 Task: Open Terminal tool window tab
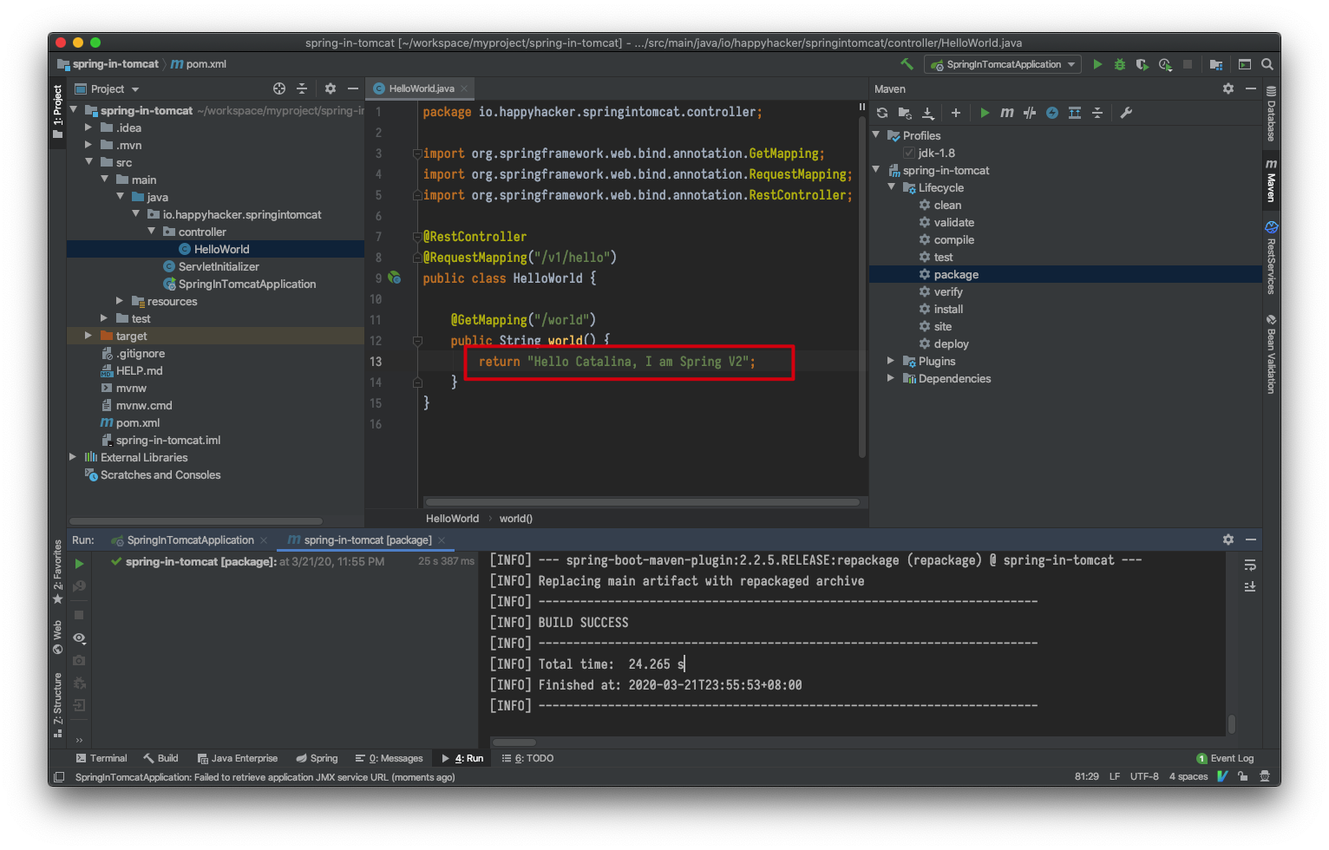point(101,758)
